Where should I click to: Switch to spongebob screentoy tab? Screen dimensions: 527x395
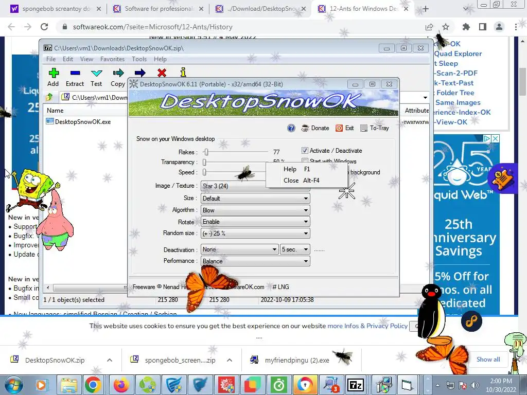point(56,9)
